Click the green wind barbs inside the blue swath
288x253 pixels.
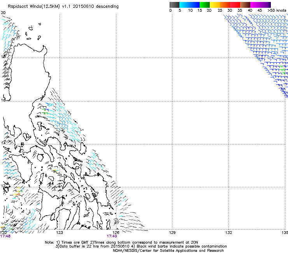click(282, 70)
